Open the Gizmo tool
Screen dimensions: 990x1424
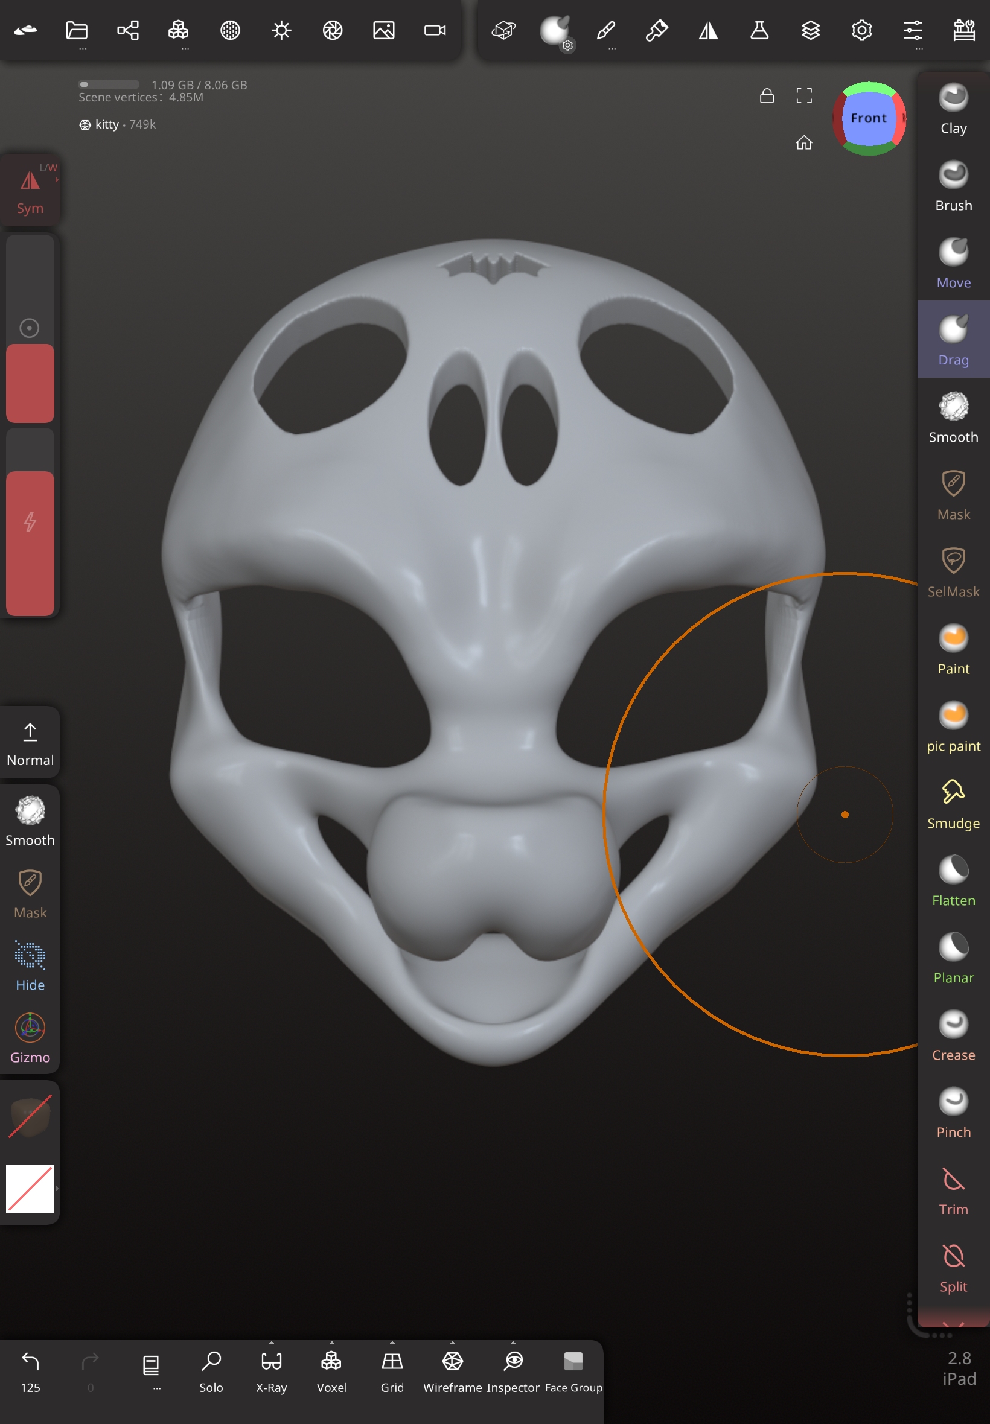point(30,1038)
